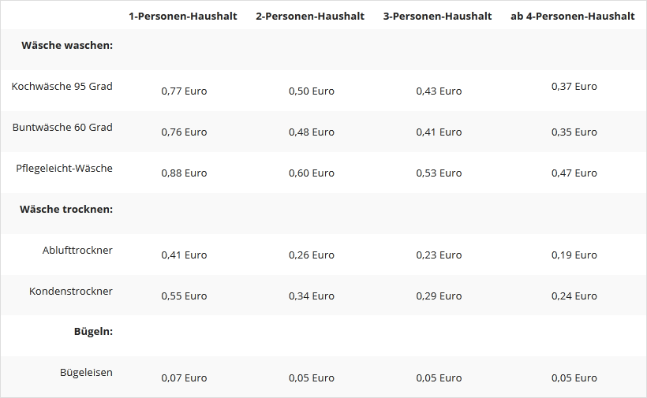Viewport: 647px width, 398px height.
Task: Select the Kondenstrockner row label
Action: coord(71,291)
